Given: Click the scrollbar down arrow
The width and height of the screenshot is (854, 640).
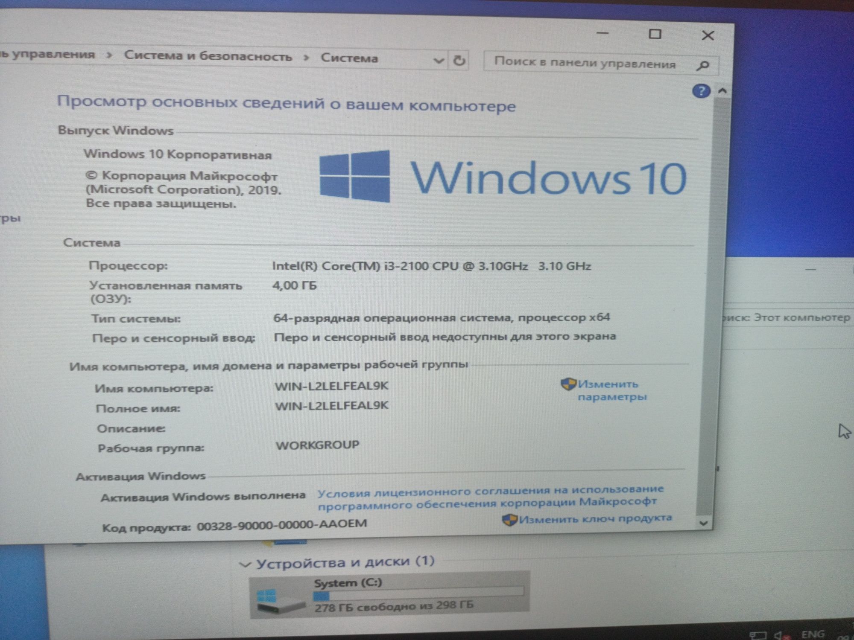Looking at the screenshot, I should [x=704, y=523].
